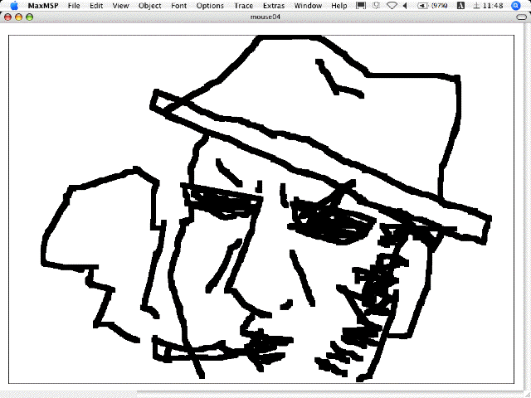
Task: Open the Trace menu
Action: (243, 6)
